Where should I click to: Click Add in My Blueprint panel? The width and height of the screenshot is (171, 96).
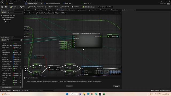coord(3,40)
